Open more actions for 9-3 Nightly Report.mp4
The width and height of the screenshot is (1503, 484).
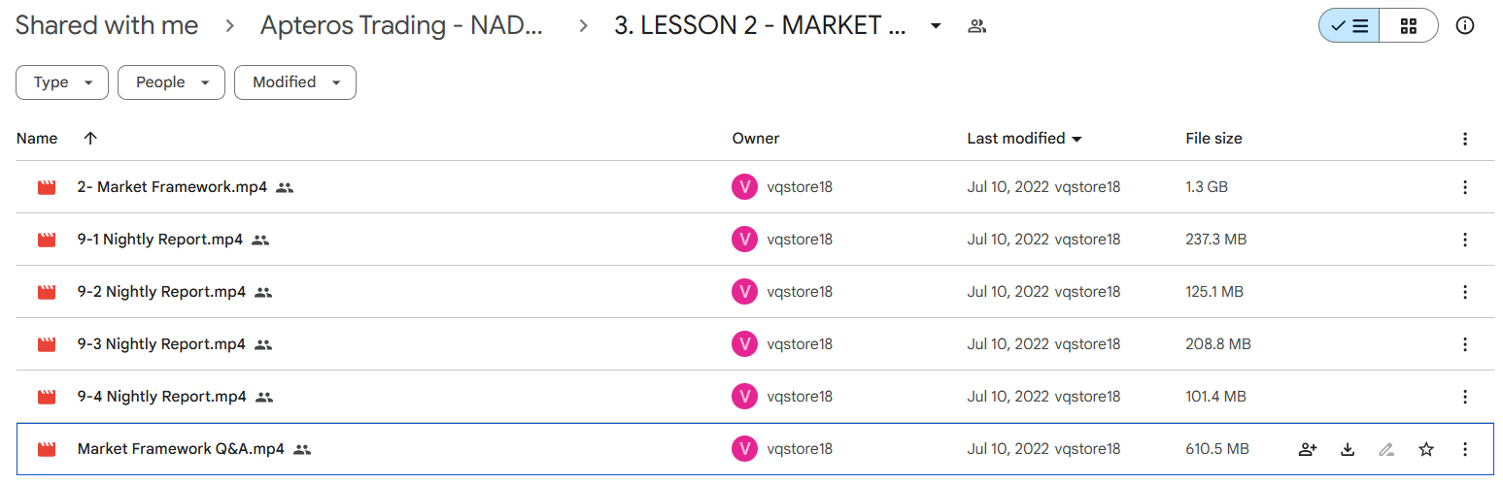(1465, 344)
